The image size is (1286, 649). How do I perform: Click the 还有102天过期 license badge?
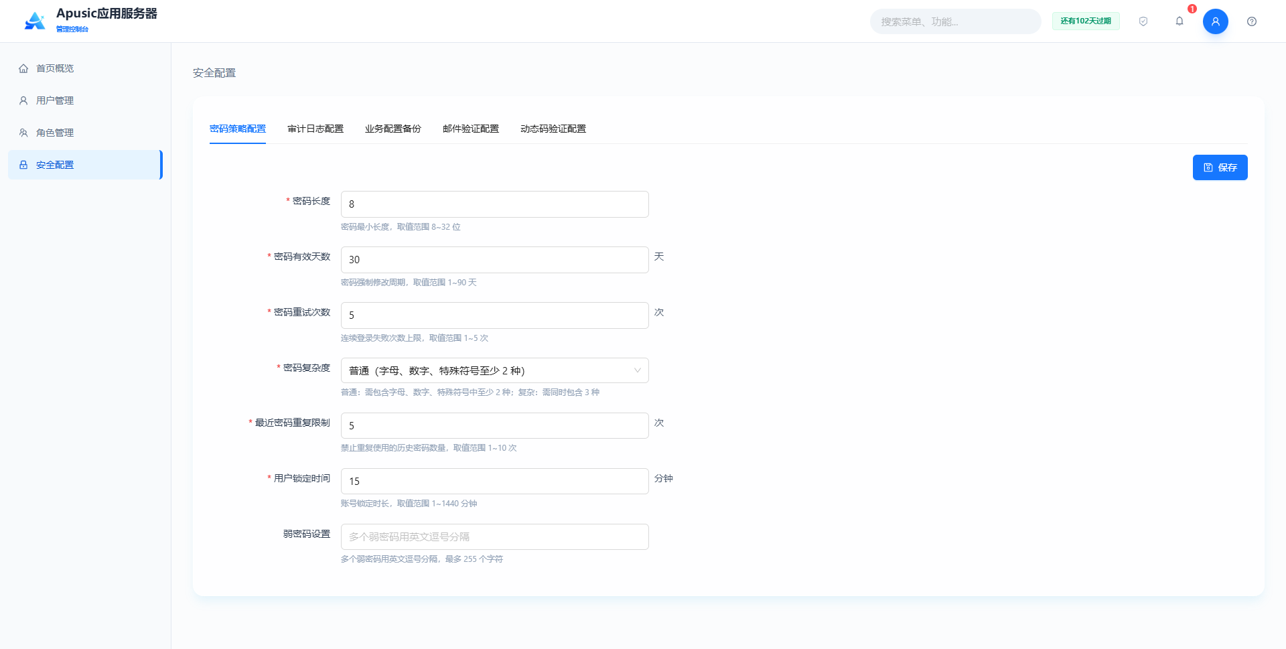[x=1086, y=21]
